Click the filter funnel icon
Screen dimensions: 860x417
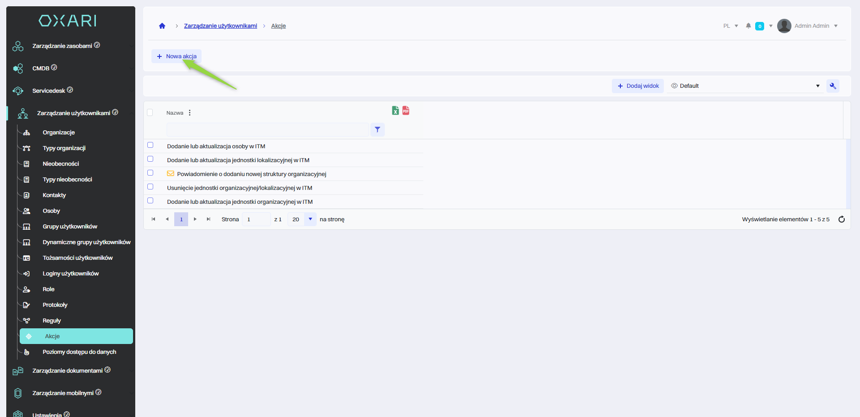pyautogui.click(x=378, y=130)
